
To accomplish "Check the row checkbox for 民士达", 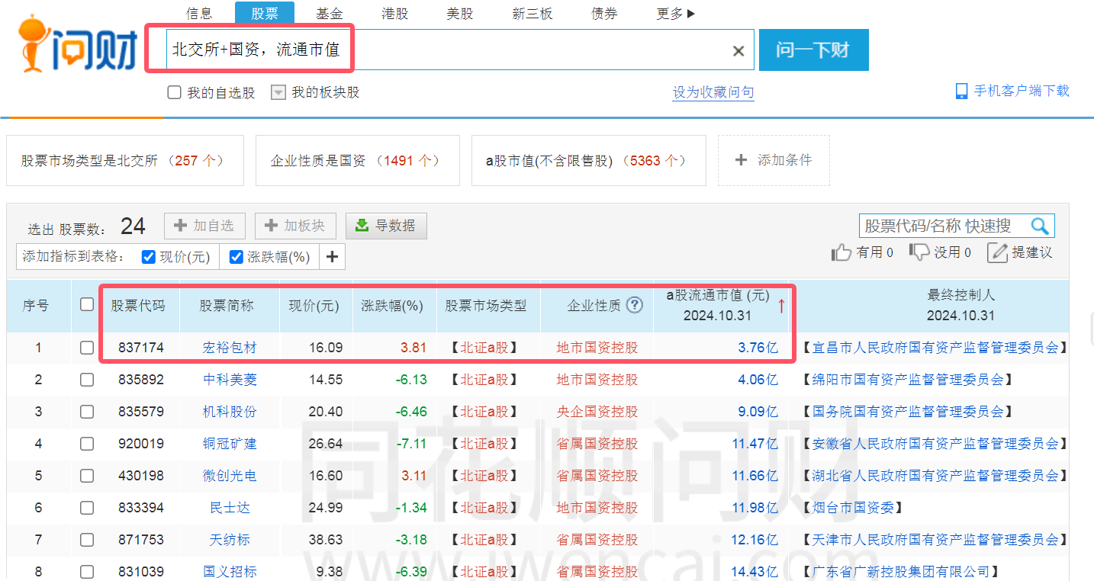I will point(87,508).
